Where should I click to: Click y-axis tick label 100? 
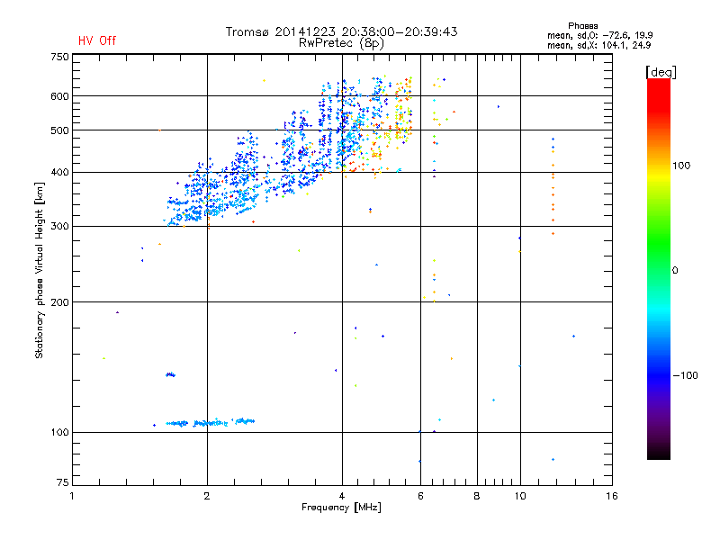(x=59, y=432)
